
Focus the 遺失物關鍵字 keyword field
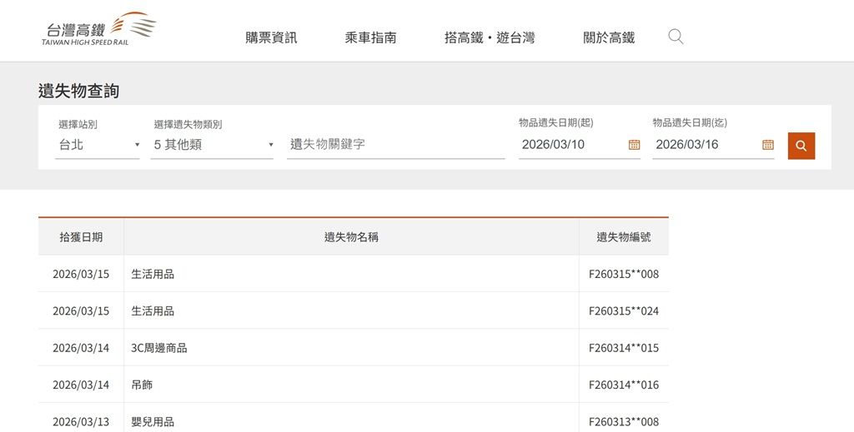point(396,145)
